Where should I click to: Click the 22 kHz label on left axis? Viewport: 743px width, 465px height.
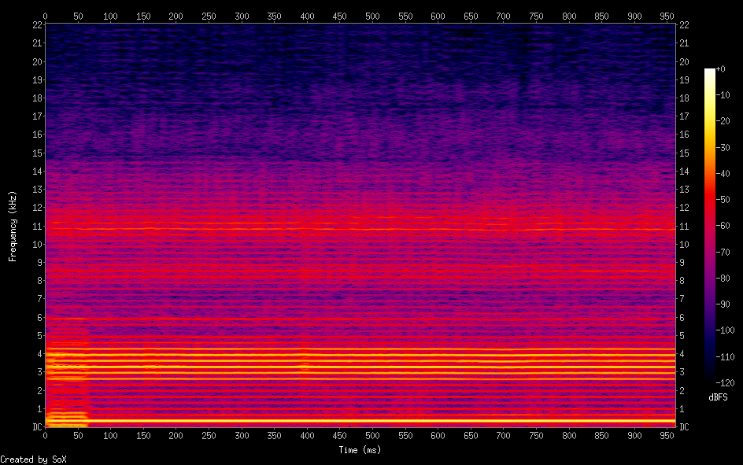point(36,25)
